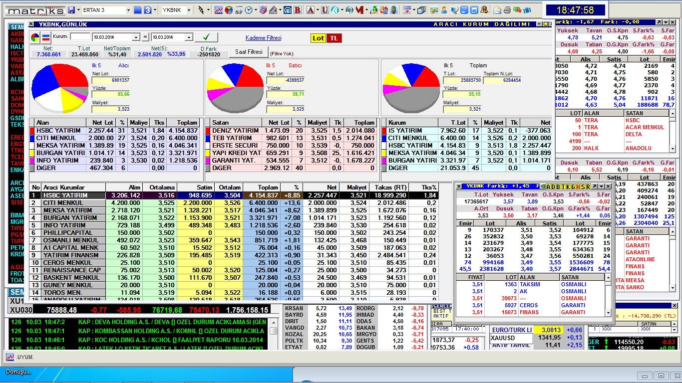Click the Kurum input field
The height and width of the screenshot is (383, 682).
click(80, 37)
